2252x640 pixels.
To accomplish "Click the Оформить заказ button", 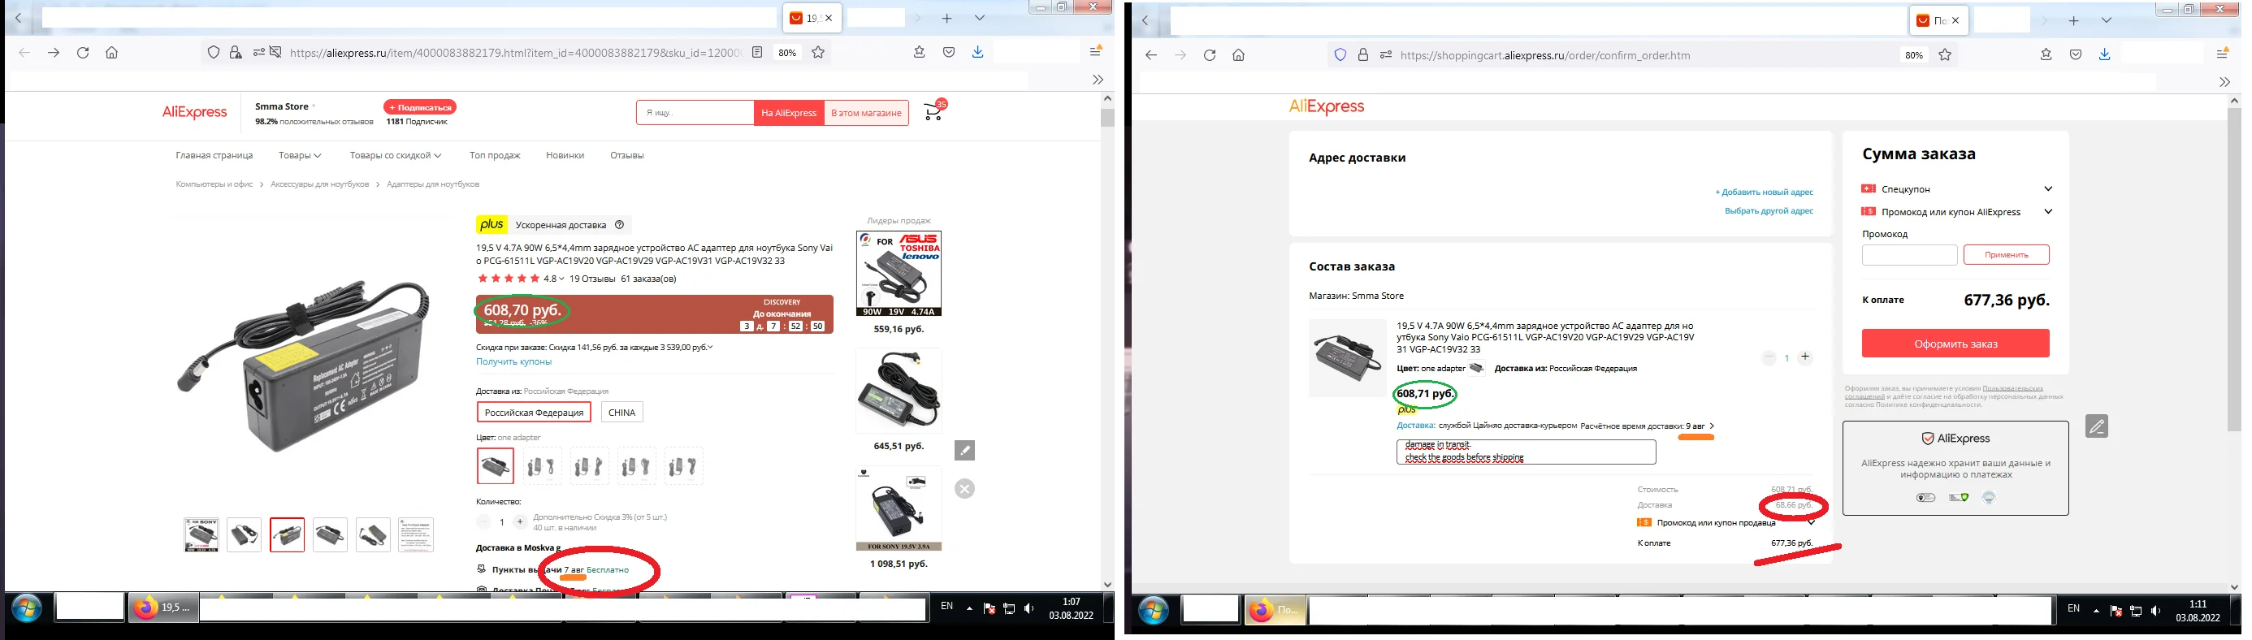I will (1955, 344).
